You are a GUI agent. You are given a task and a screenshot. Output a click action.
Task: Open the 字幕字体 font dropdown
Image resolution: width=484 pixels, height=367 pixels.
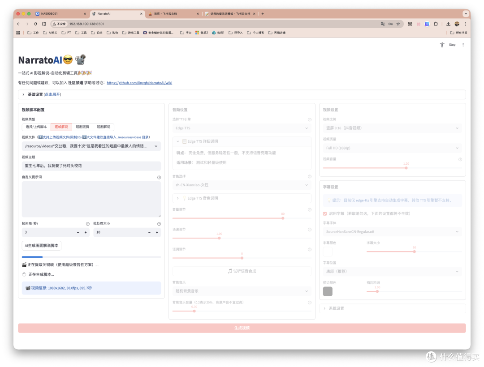tap(392, 232)
